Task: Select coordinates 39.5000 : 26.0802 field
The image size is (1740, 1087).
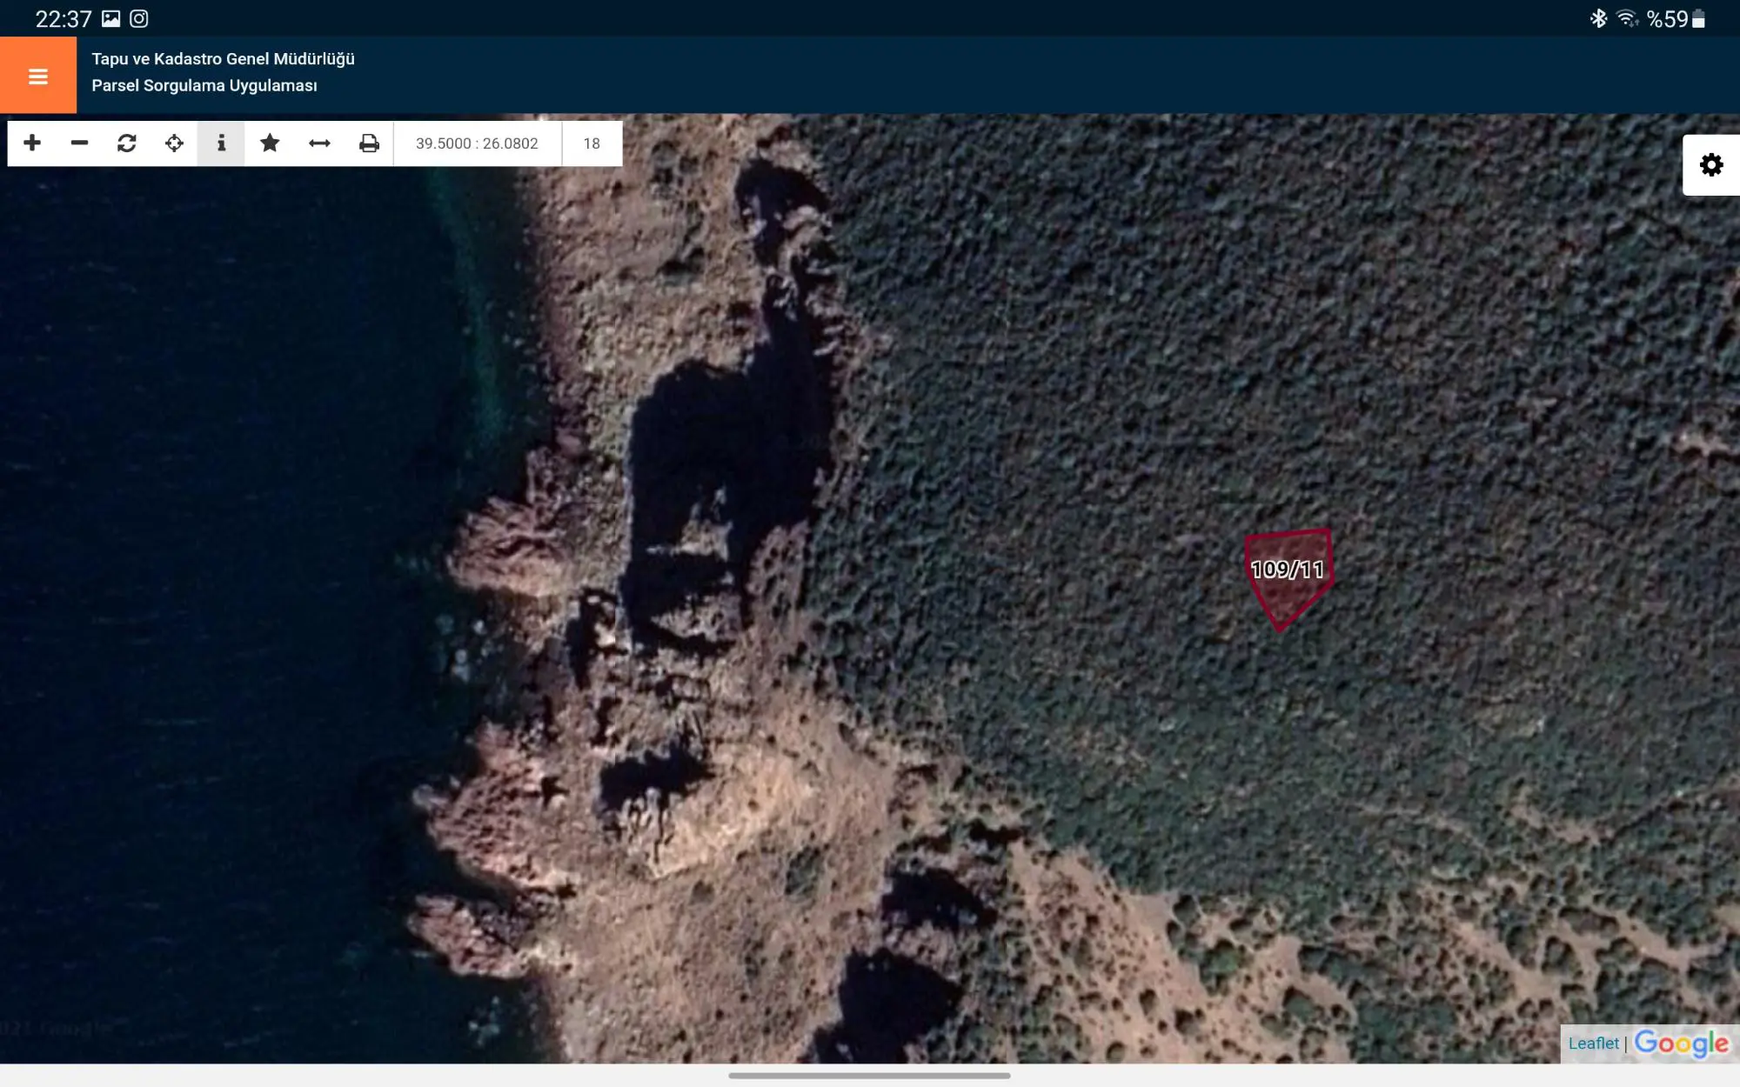Action: tap(477, 143)
